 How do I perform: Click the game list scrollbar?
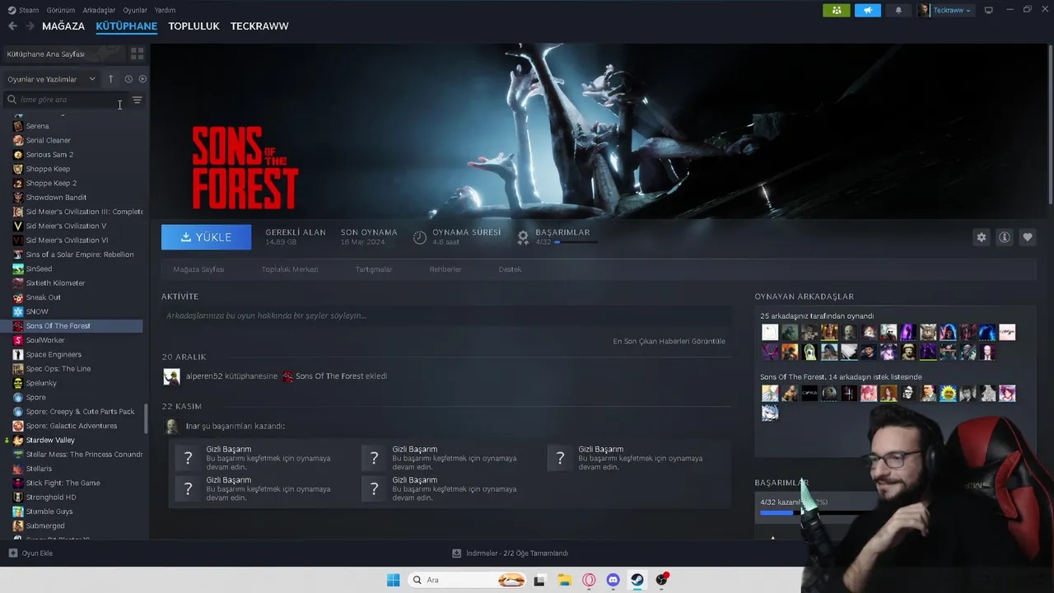pyautogui.click(x=147, y=418)
